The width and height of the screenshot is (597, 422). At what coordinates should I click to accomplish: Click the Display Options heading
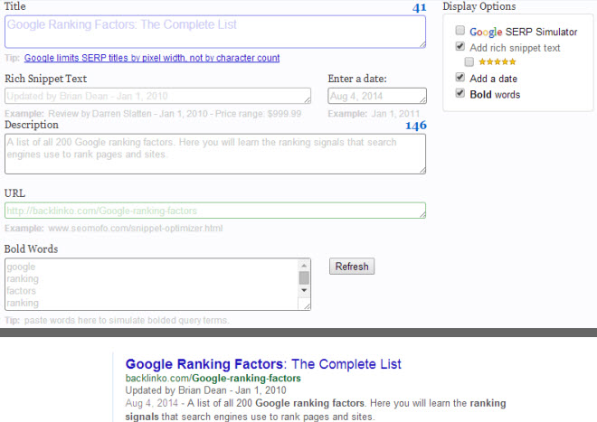[x=479, y=6]
